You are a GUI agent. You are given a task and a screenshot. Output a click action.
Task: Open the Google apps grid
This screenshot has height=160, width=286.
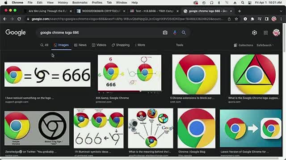[265, 32]
